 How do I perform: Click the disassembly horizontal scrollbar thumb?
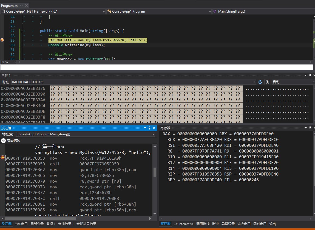[x=41, y=219]
